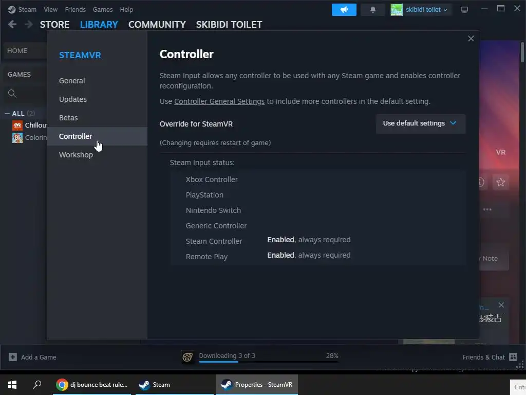Click the Add a Game plus icon
This screenshot has width=526, height=395.
pyautogui.click(x=13, y=357)
